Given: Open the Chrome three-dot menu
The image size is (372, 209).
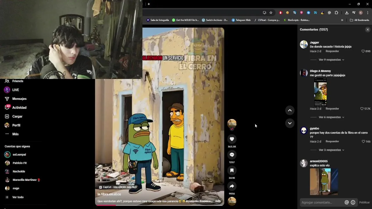Looking at the screenshot, I should (x=368, y=13).
